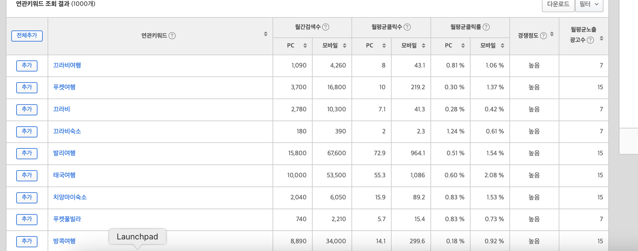The height and width of the screenshot is (251, 638).
Task: Expand the 필터 dropdown
Action: click(589, 4)
